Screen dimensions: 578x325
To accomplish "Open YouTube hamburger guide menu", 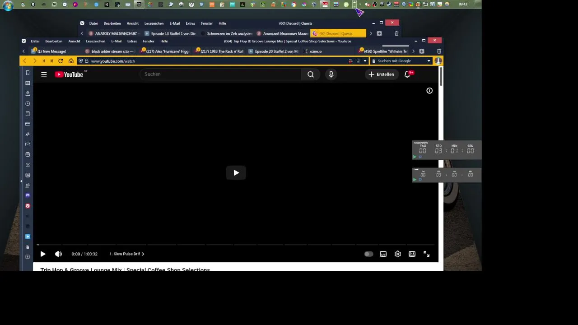I will pos(44,74).
